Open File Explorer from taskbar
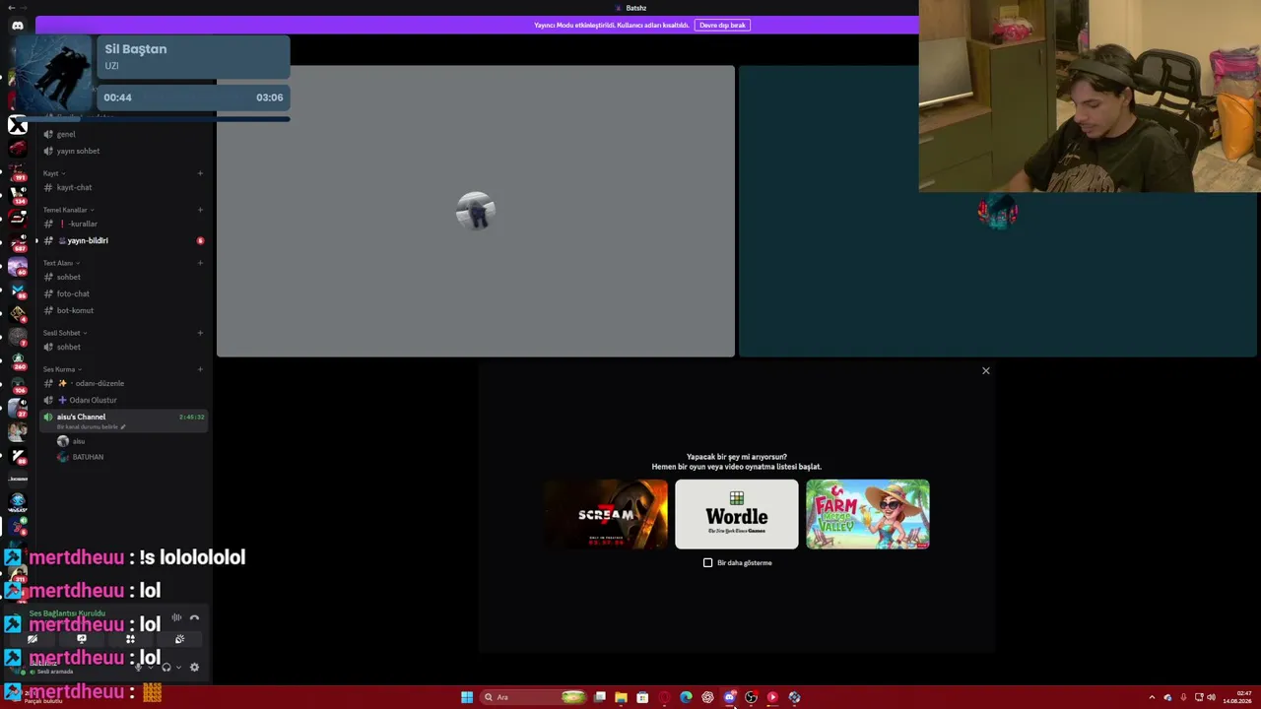1261x709 pixels. click(621, 697)
